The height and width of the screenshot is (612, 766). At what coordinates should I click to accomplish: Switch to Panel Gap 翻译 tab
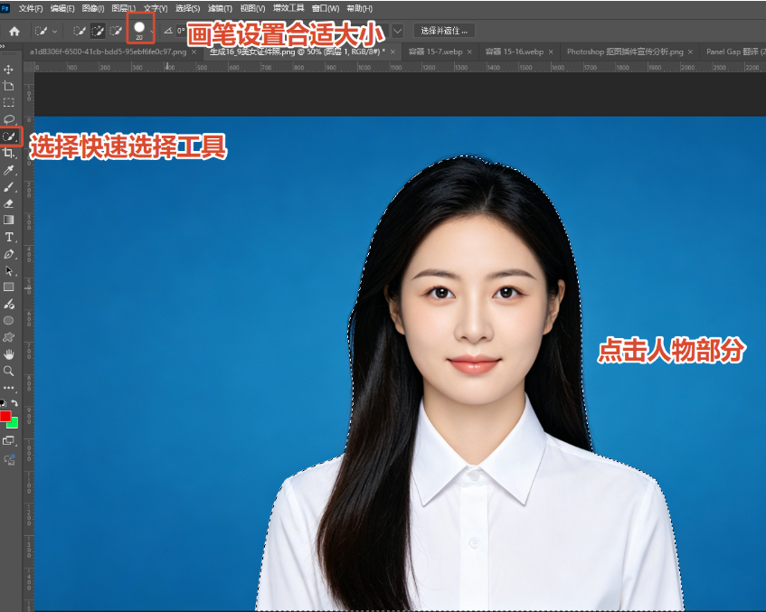tap(734, 52)
